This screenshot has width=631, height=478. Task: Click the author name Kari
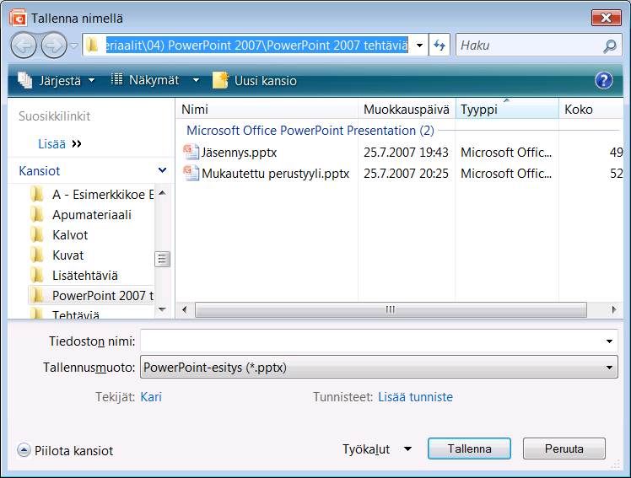[151, 397]
